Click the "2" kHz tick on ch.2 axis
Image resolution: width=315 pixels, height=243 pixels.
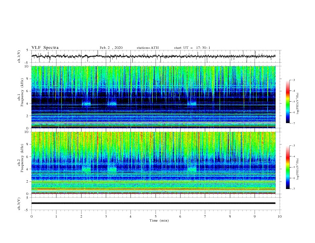[x=27, y=181]
